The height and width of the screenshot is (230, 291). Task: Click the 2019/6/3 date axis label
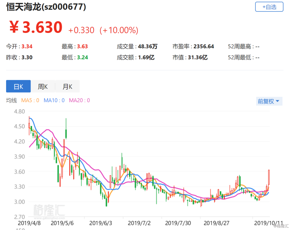(x=101, y=223)
